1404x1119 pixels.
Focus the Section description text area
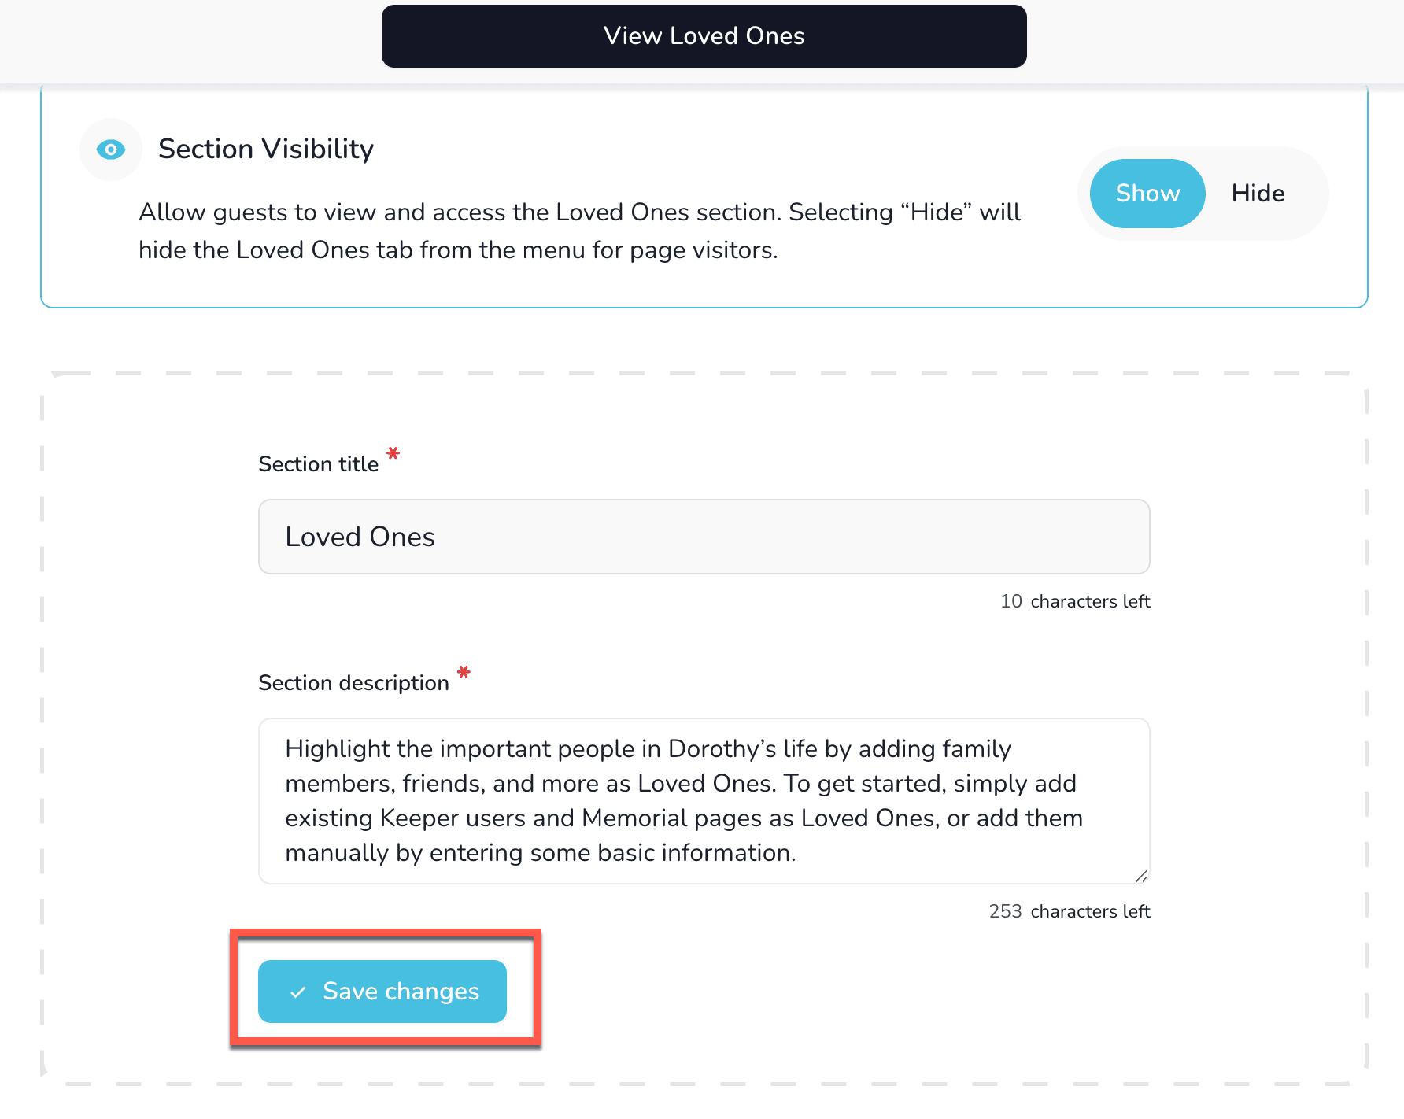704,800
